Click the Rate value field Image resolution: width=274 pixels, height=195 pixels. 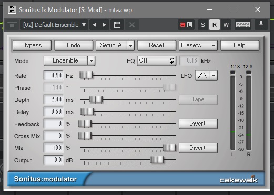tap(53, 75)
